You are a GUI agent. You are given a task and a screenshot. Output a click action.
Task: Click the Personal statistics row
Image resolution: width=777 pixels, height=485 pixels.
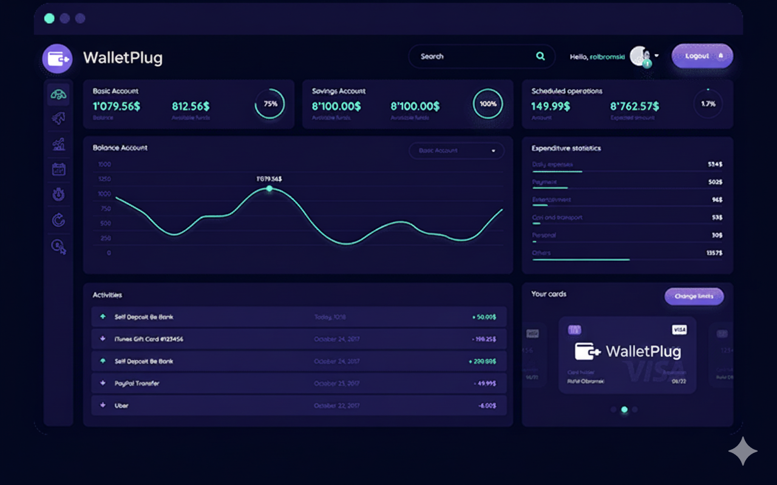tap(627, 237)
